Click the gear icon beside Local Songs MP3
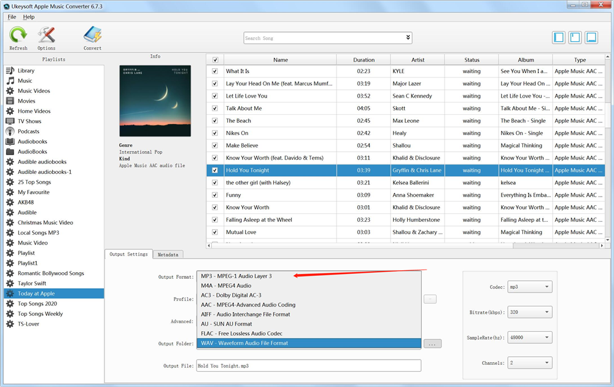This screenshot has width=614, height=387. [x=10, y=233]
